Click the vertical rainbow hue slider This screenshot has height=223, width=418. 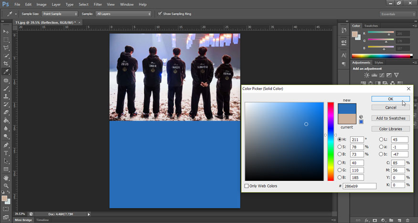point(331,141)
